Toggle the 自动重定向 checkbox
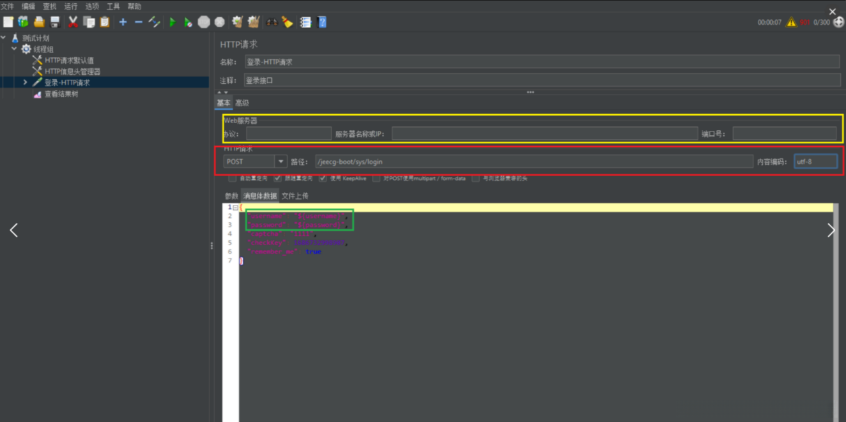 (x=233, y=178)
